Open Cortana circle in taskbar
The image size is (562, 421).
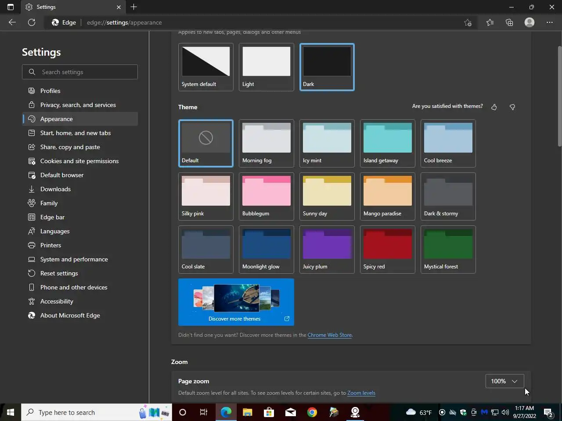(183, 412)
